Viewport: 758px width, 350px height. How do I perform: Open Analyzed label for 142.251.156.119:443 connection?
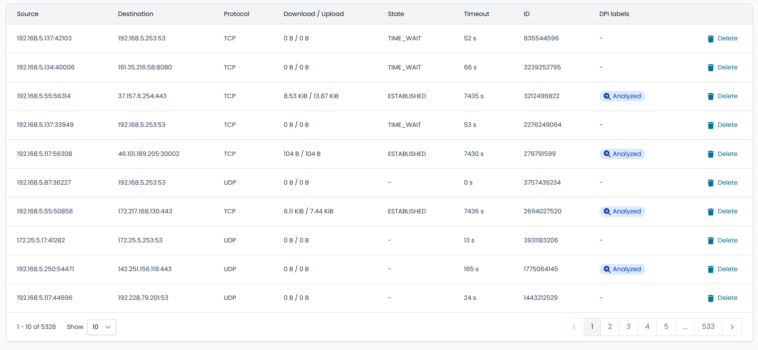tap(622, 269)
